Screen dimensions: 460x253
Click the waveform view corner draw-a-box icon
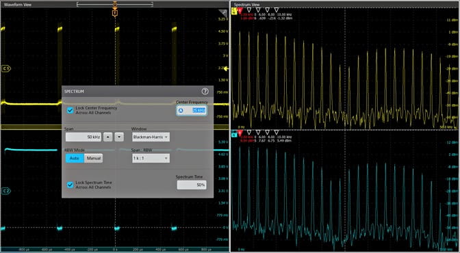pos(223,13)
